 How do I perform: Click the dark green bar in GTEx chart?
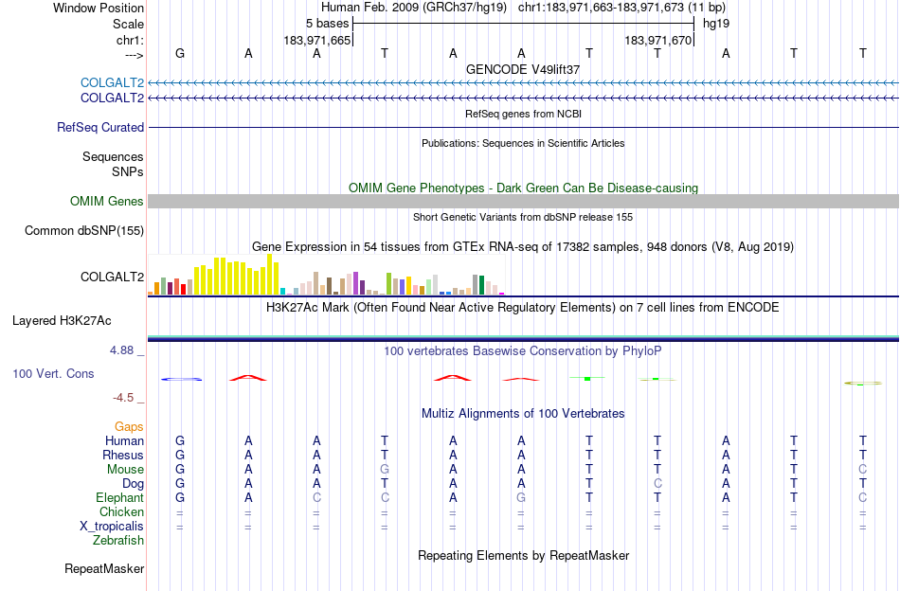coord(481,285)
